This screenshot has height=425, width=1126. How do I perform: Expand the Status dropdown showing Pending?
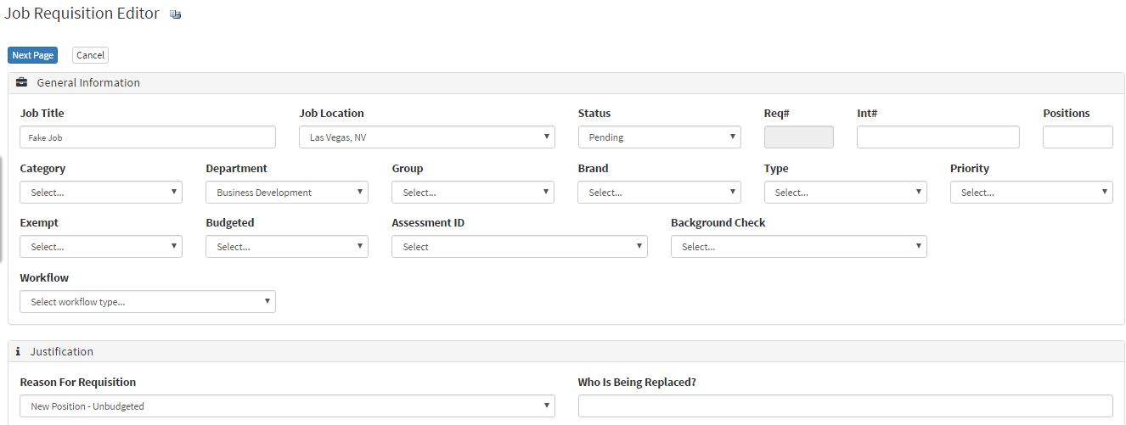pos(659,137)
